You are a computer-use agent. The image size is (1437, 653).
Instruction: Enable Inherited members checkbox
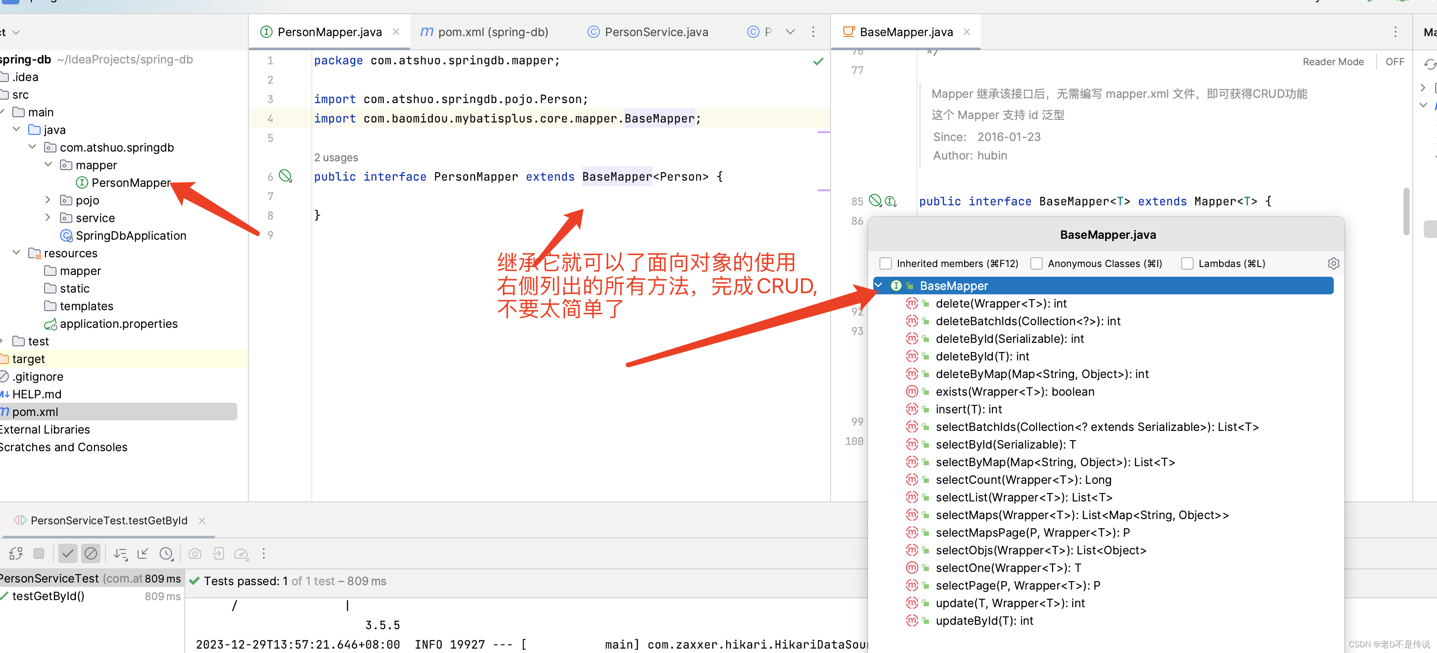885,263
